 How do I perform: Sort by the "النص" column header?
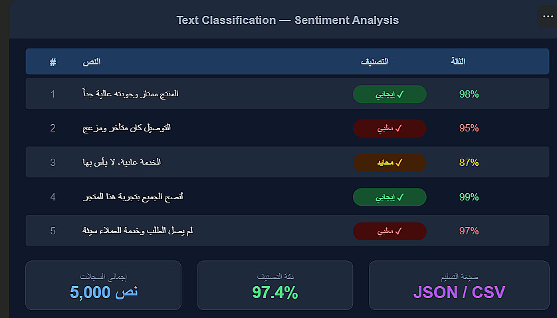tap(92, 62)
